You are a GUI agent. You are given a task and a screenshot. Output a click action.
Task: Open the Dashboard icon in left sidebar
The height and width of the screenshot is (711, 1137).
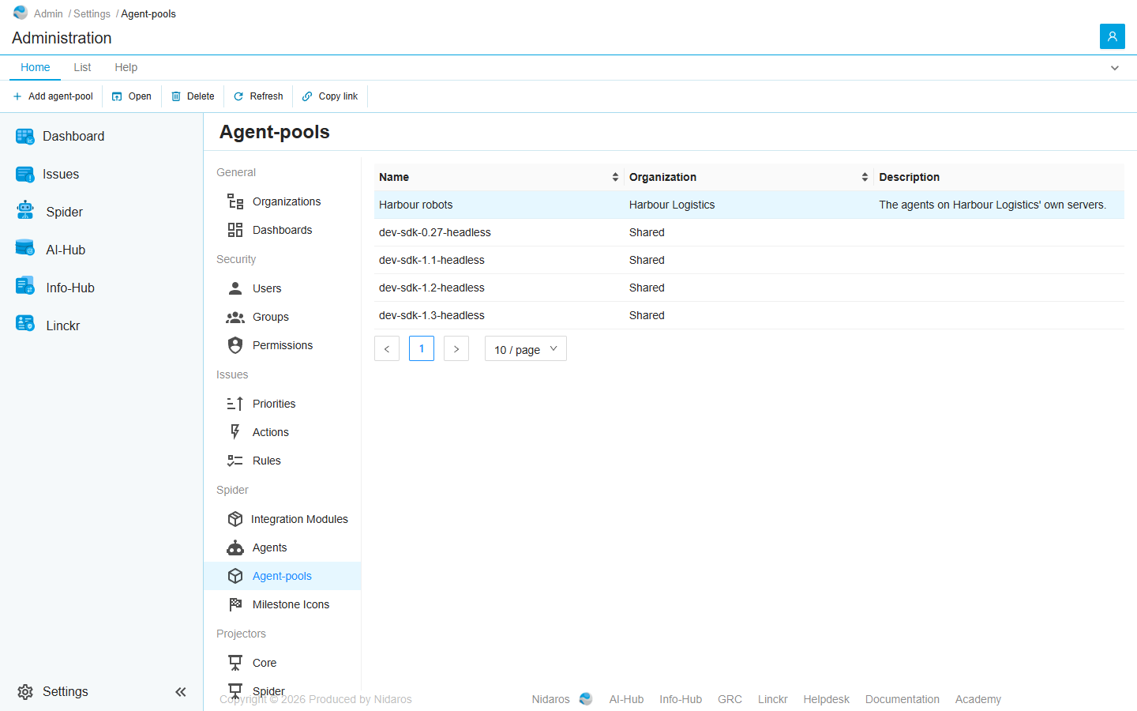[25, 137]
